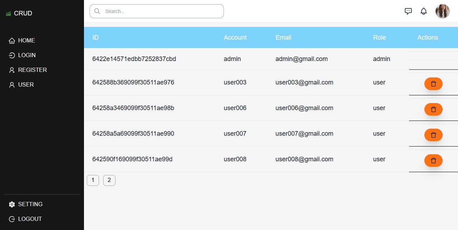Click the user006 account cell

(235, 108)
